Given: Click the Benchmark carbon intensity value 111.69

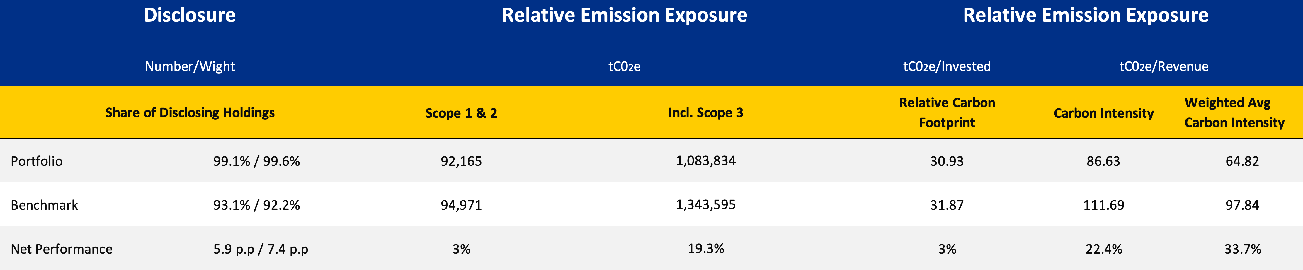Looking at the screenshot, I should (1103, 205).
